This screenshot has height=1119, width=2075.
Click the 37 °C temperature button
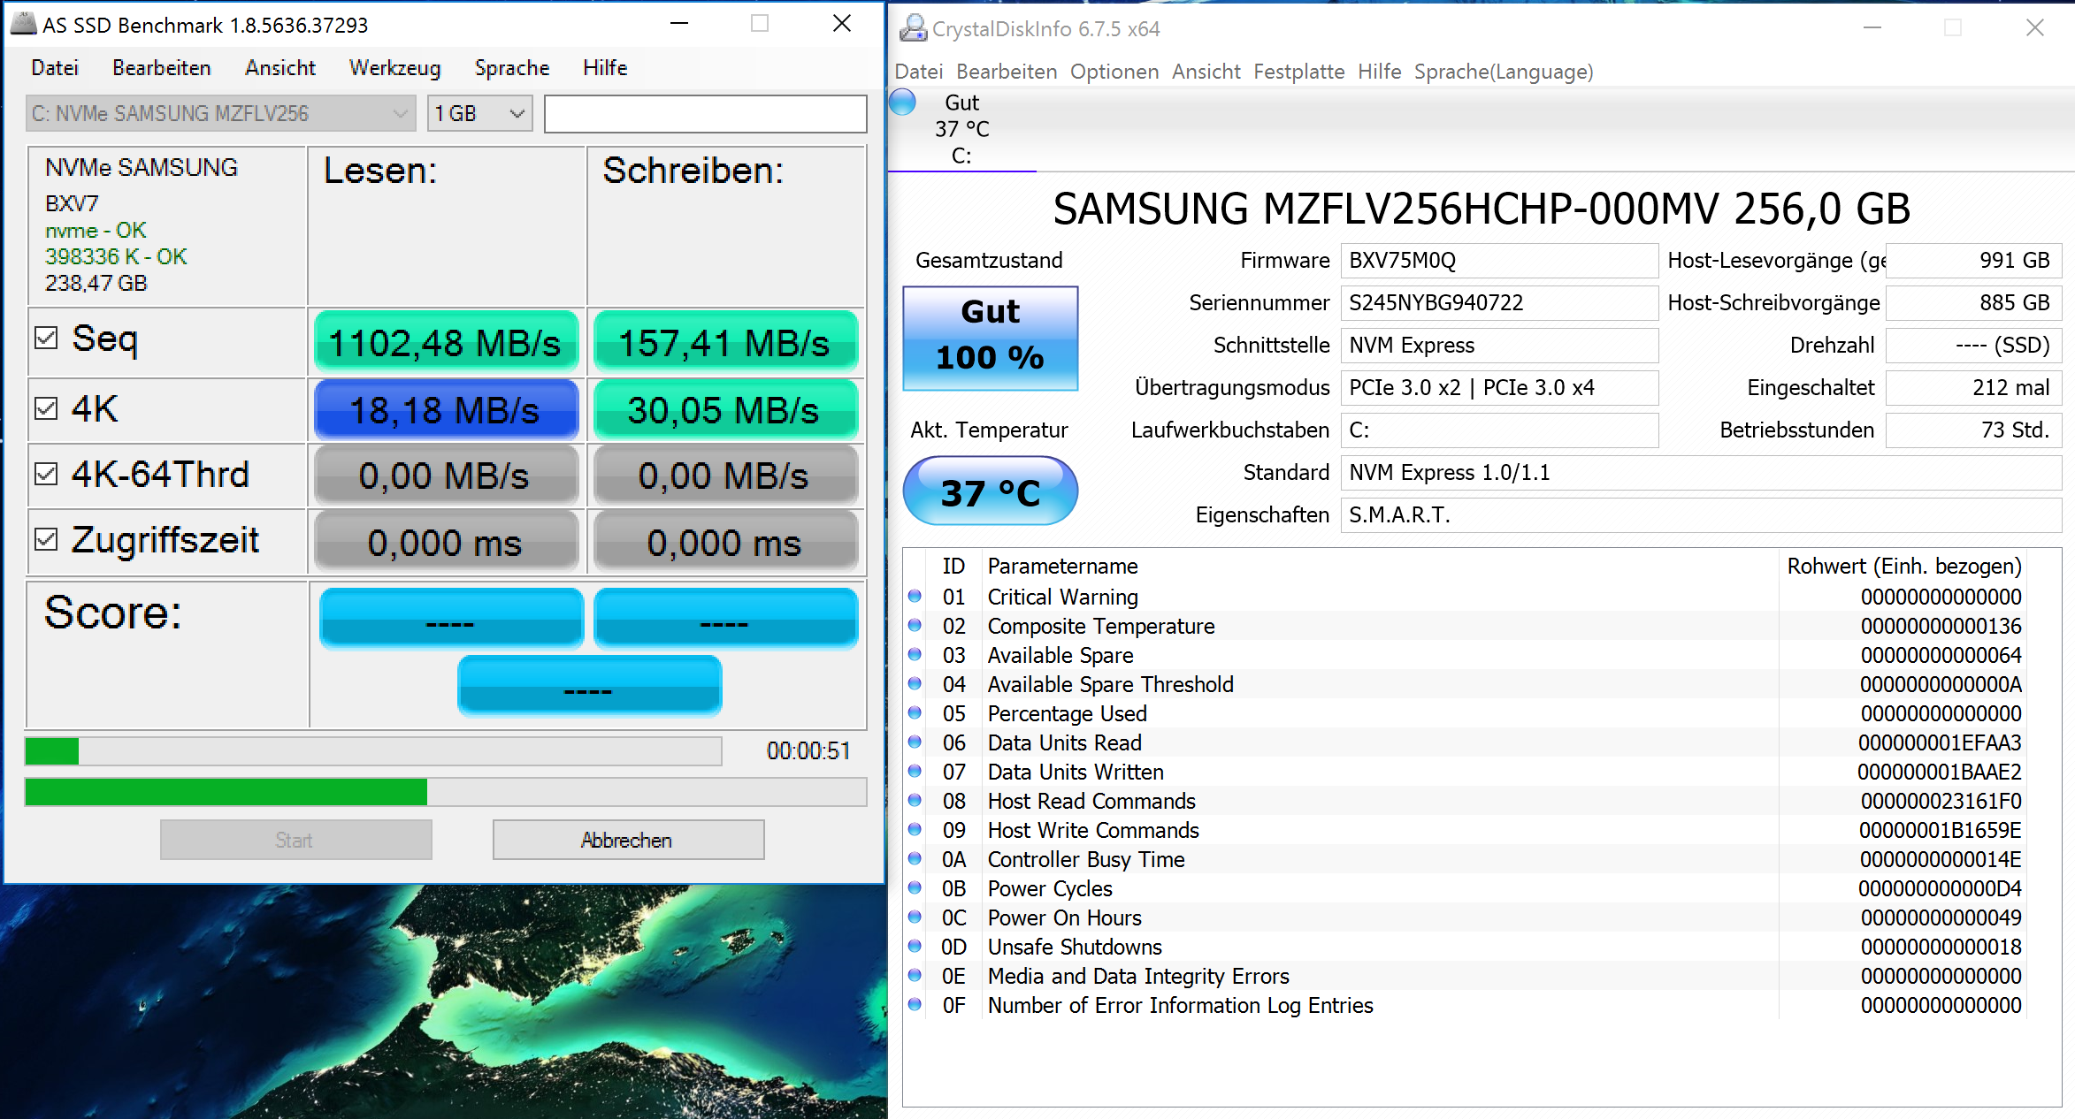pyautogui.click(x=991, y=491)
